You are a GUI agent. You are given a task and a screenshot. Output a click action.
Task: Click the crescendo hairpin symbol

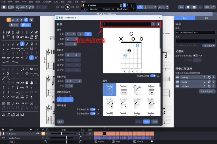(6, 62)
